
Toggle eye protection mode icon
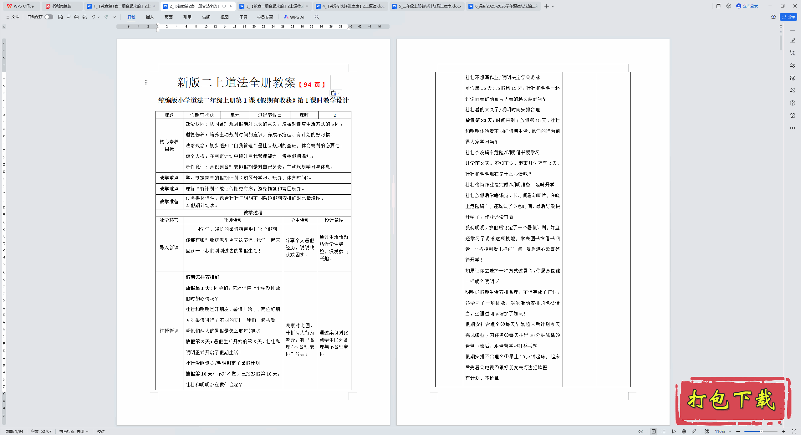click(x=641, y=431)
